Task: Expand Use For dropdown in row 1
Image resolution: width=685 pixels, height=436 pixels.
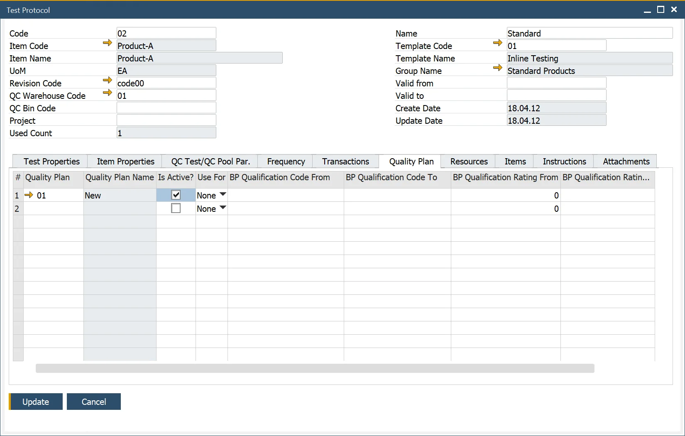Action: coord(223,194)
